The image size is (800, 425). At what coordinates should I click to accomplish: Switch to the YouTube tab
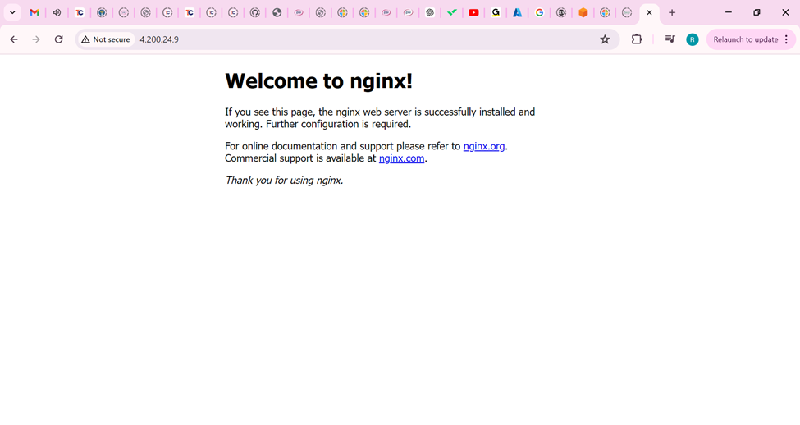[473, 13]
